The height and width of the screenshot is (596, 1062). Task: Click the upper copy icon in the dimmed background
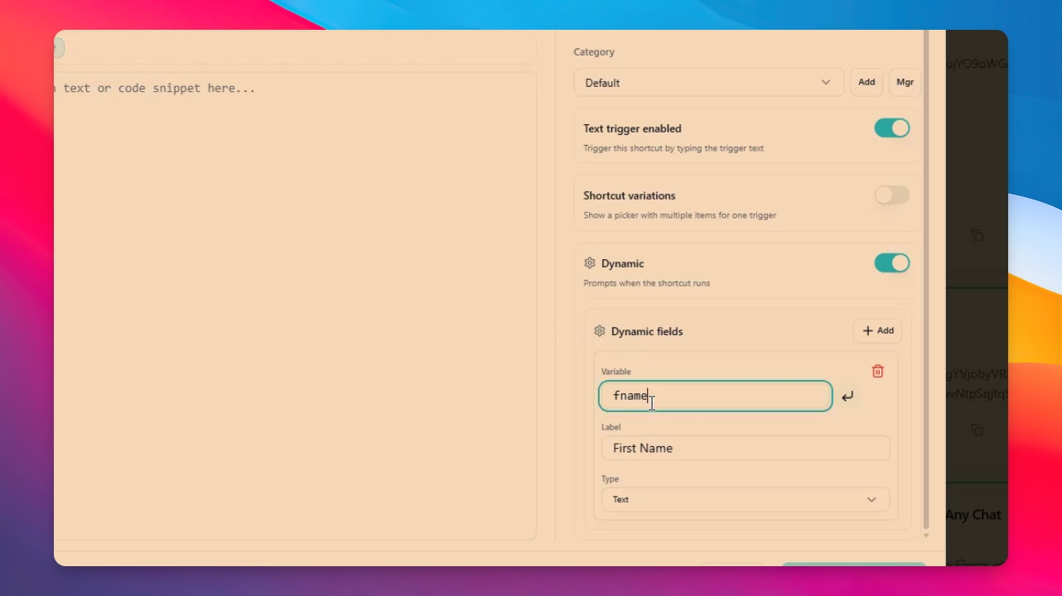click(978, 235)
